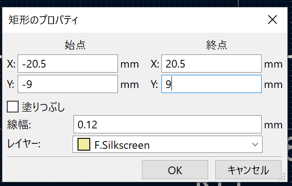The image size is (292, 186).
Task: Click the 線幅 field showing 0.12
Action: [x=167, y=124]
